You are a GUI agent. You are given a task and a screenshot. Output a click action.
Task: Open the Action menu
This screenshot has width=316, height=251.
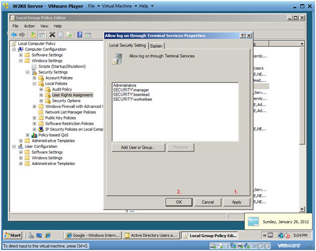29,26
